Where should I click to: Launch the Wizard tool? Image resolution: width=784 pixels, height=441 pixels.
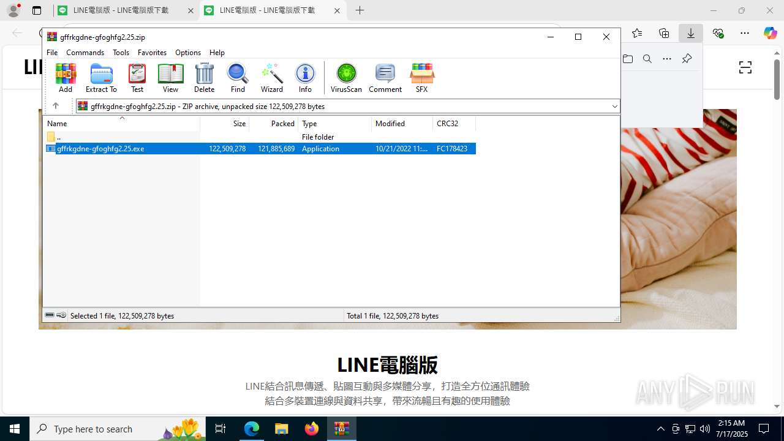(271, 78)
